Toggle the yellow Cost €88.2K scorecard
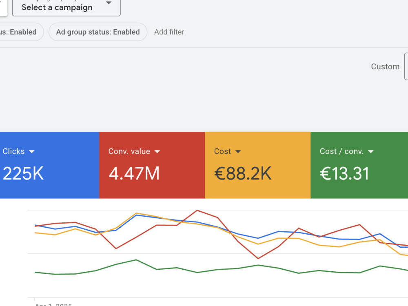 click(257, 165)
